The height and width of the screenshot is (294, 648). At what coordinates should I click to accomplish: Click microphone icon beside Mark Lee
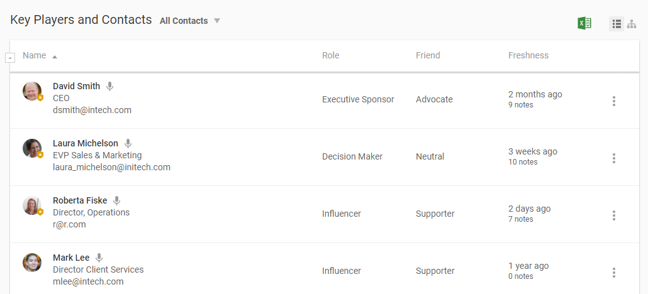(x=99, y=258)
